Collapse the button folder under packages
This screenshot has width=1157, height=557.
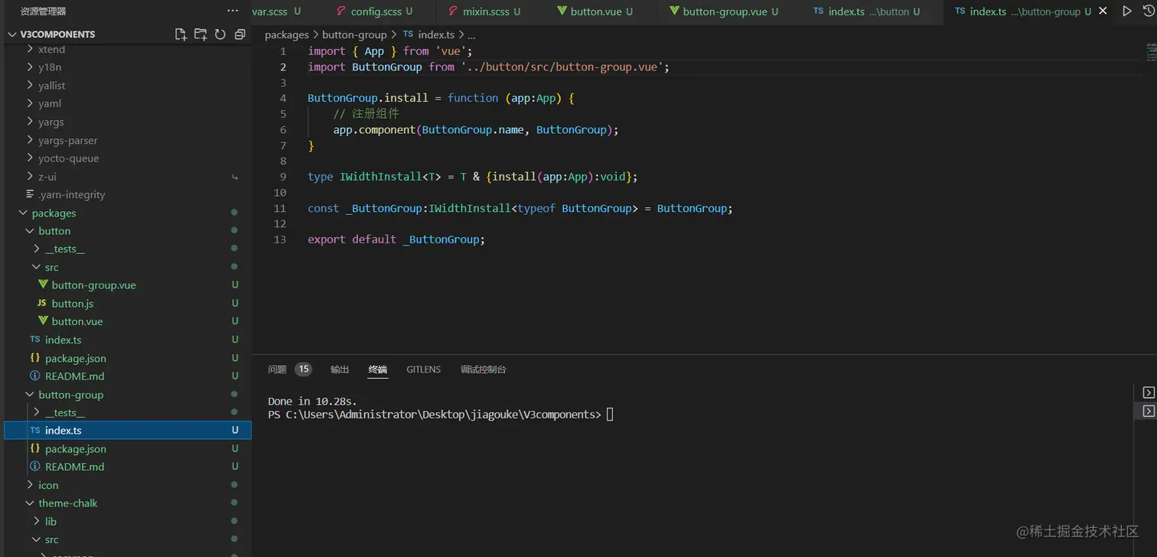tap(30, 230)
